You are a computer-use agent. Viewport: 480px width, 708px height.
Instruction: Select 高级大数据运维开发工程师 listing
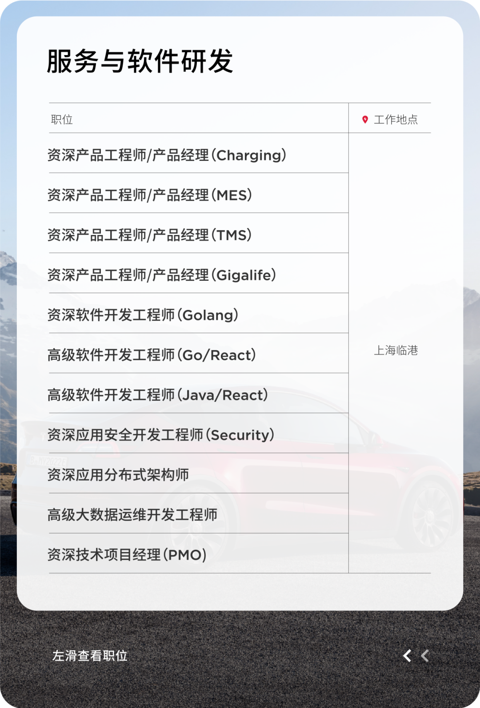[132, 515]
